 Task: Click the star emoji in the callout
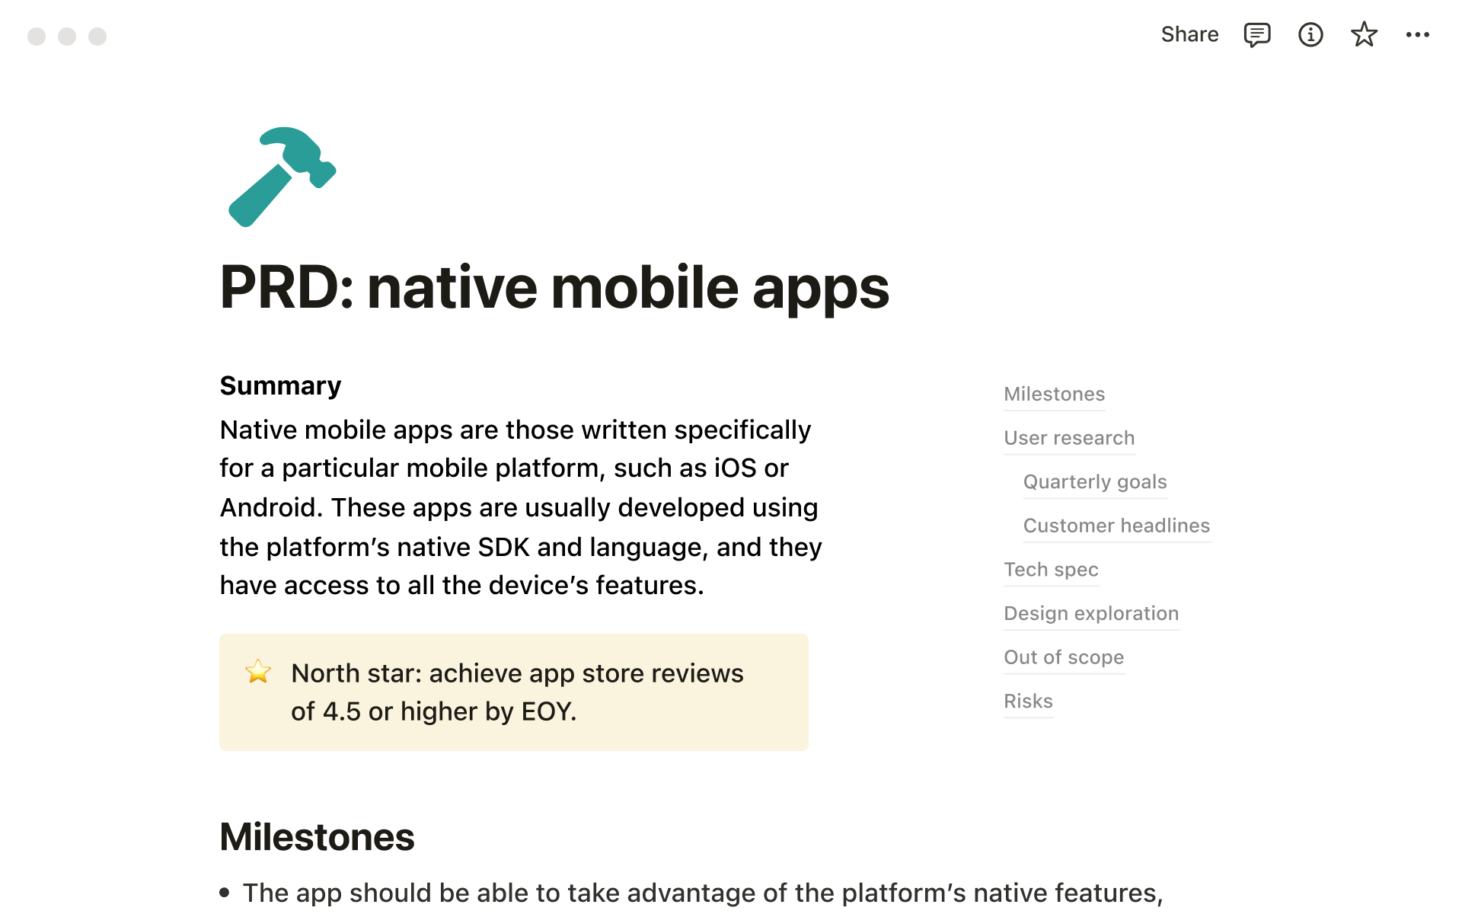pos(258,672)
